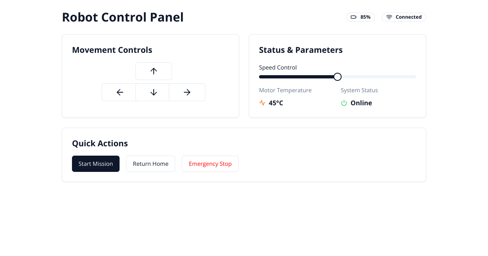The width and height of the screenshot is (488, 256).
Task: Click the 85% battery badge
Action: coord(360,17)
